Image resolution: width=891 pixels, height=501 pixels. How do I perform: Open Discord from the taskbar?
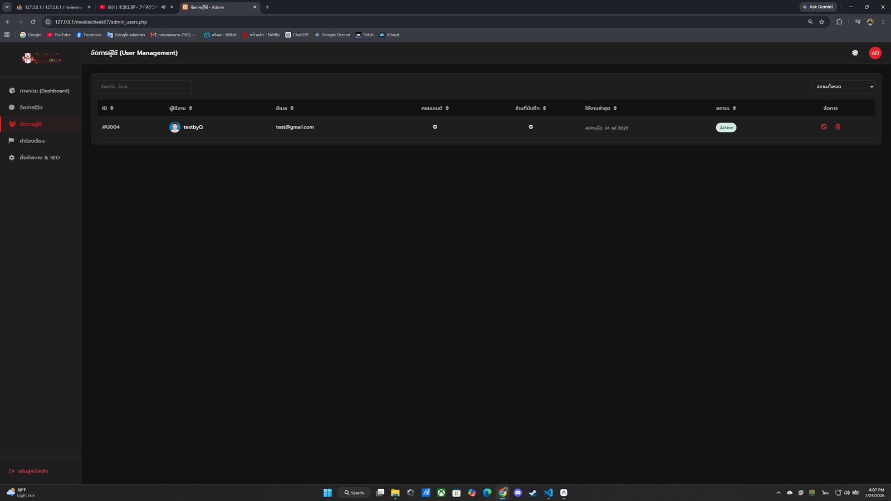[518, 493]
